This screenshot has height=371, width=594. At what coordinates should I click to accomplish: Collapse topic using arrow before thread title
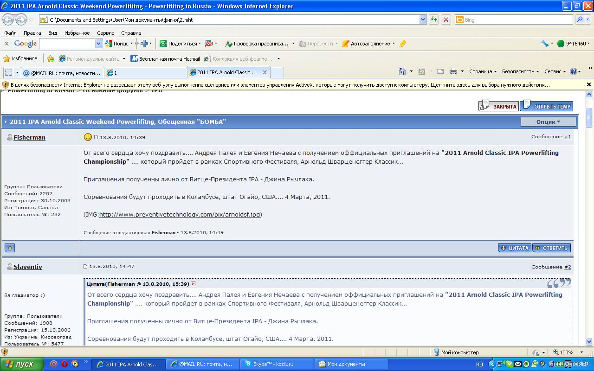pyautogui.click(x=6, y=122)
